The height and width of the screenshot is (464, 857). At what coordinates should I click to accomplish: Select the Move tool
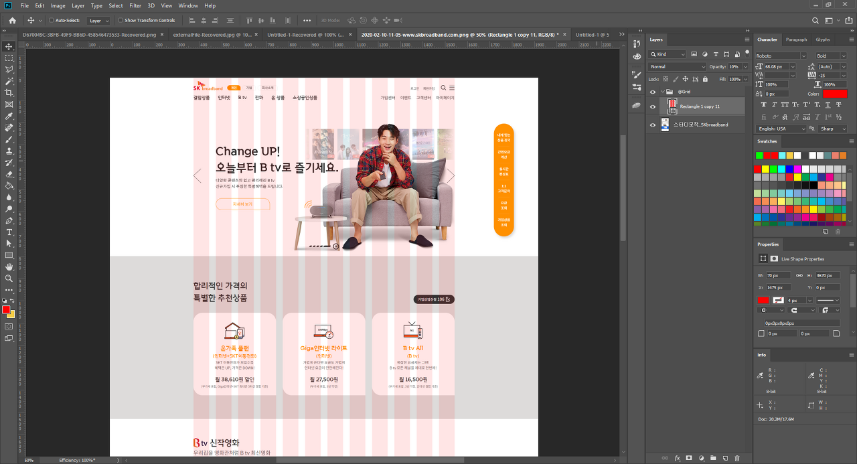coord(9,46)
